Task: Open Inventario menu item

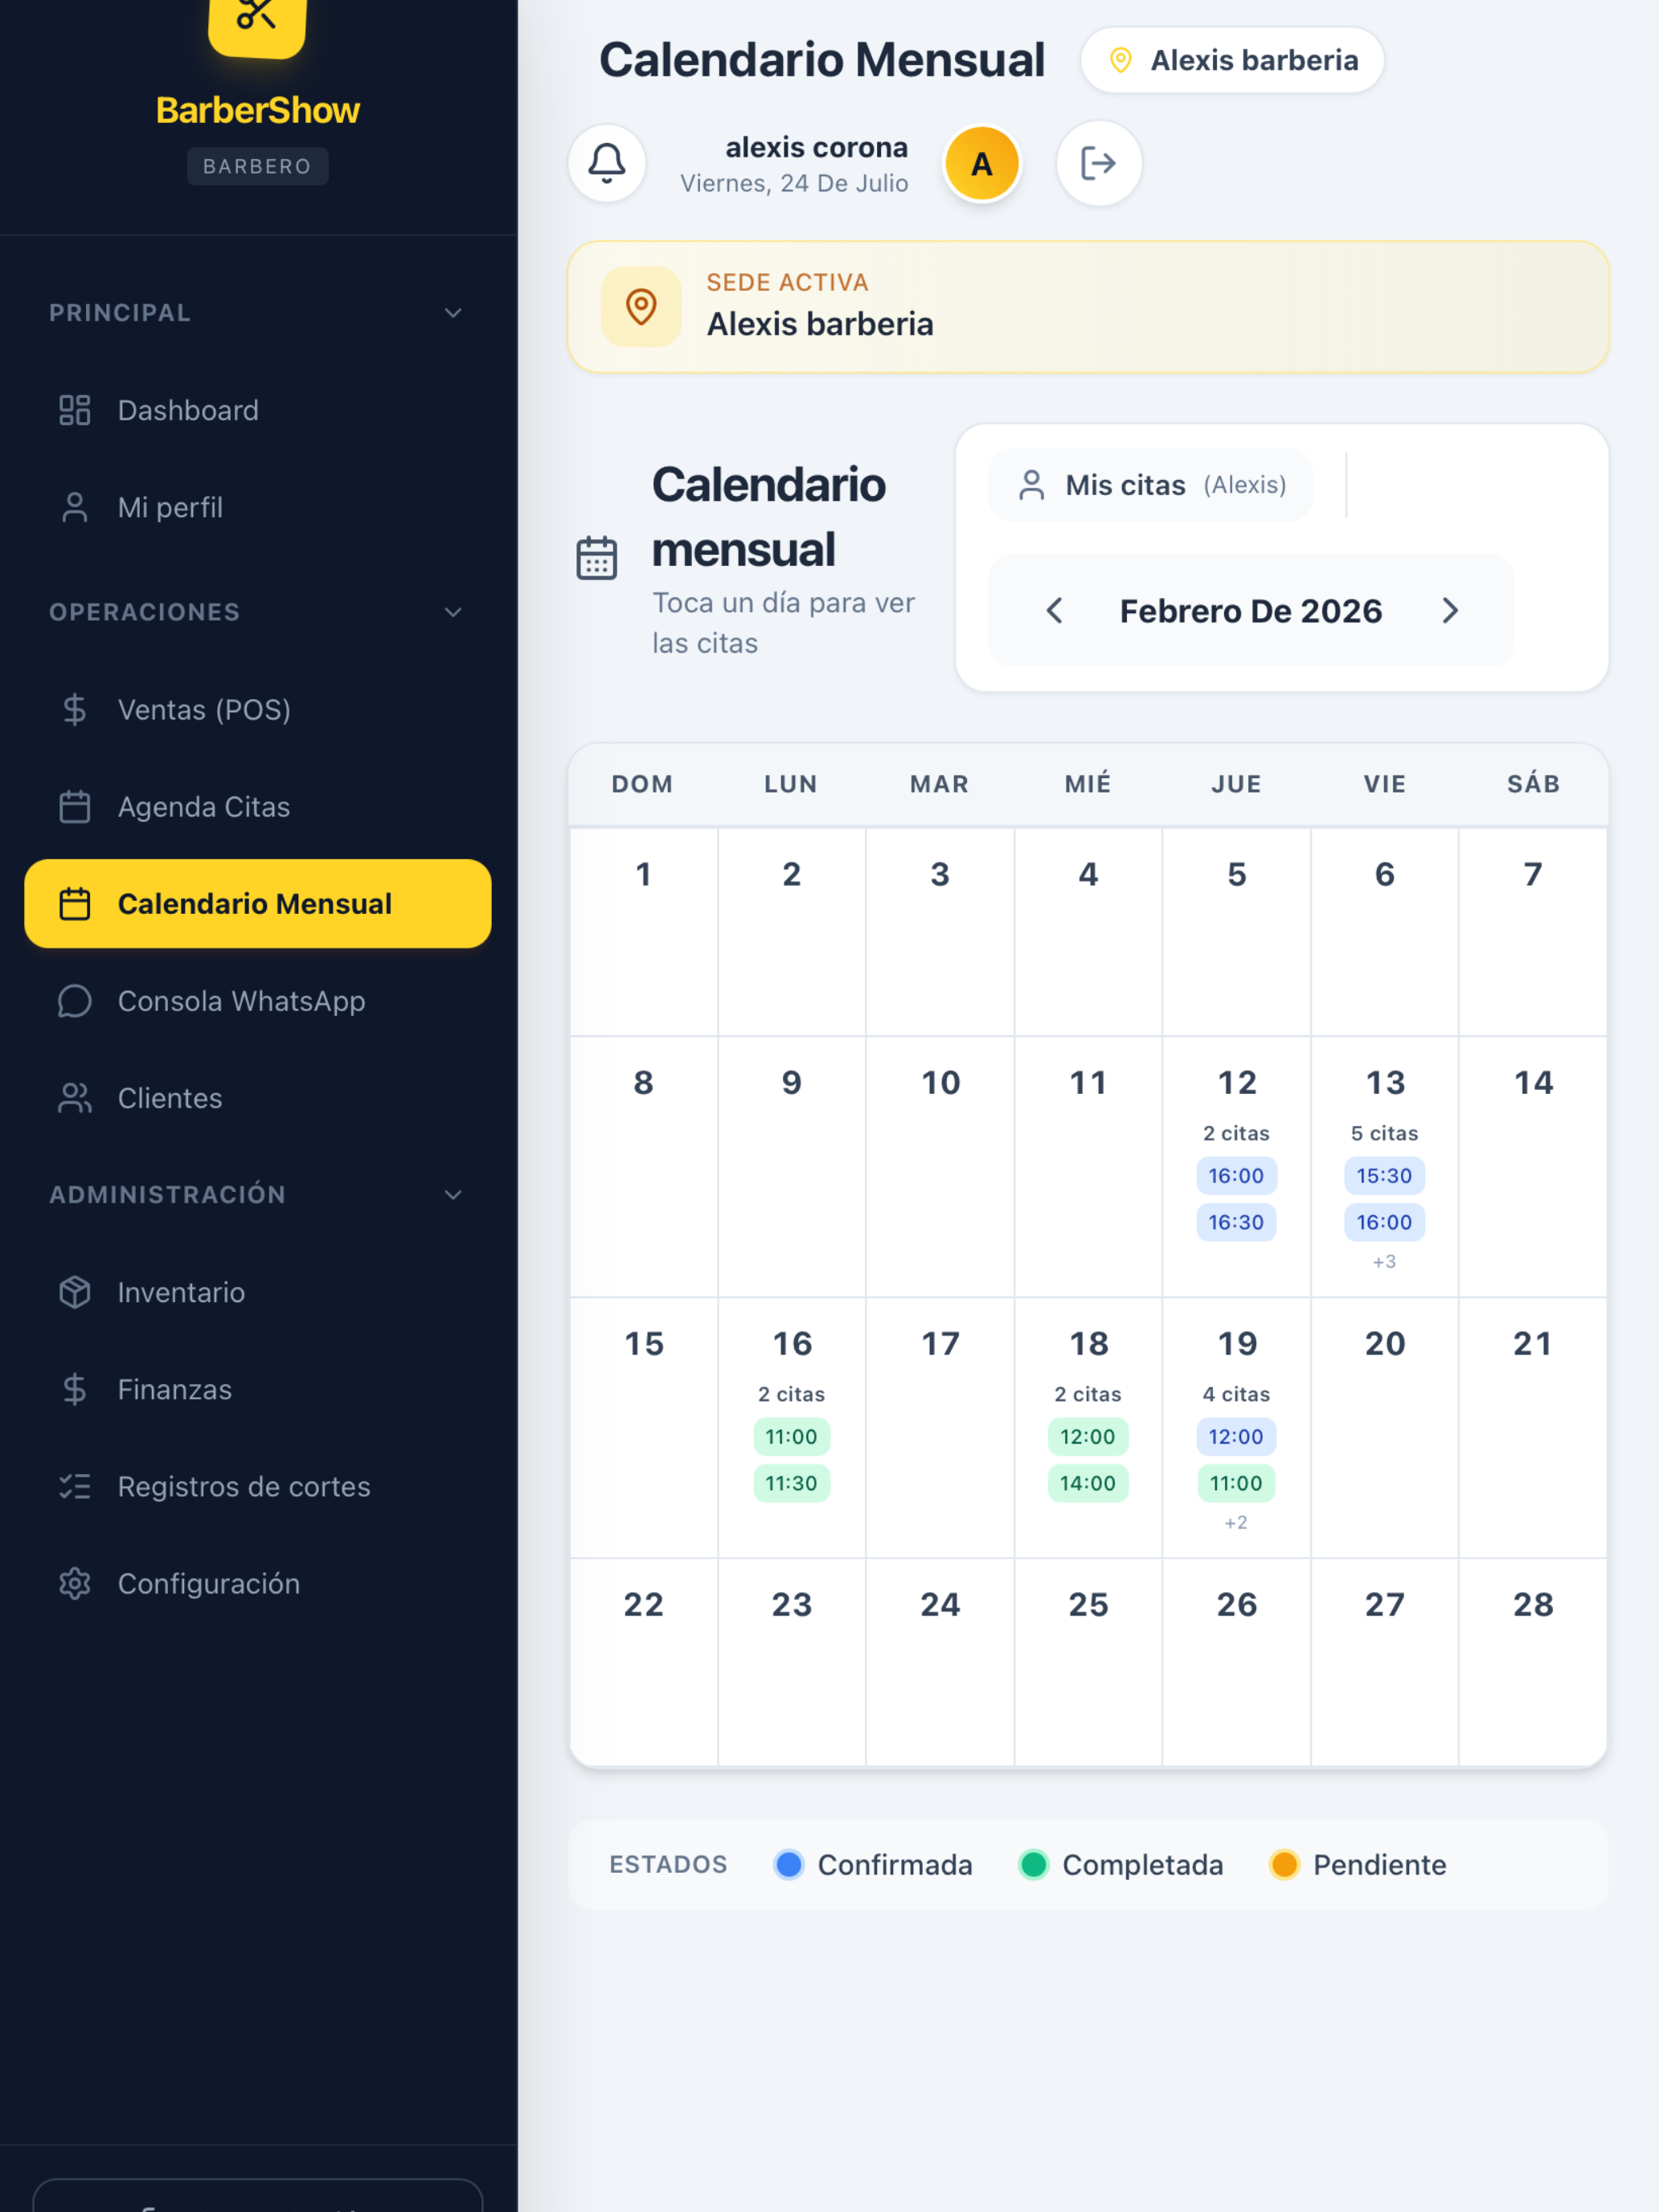Action: (258, 1291)
